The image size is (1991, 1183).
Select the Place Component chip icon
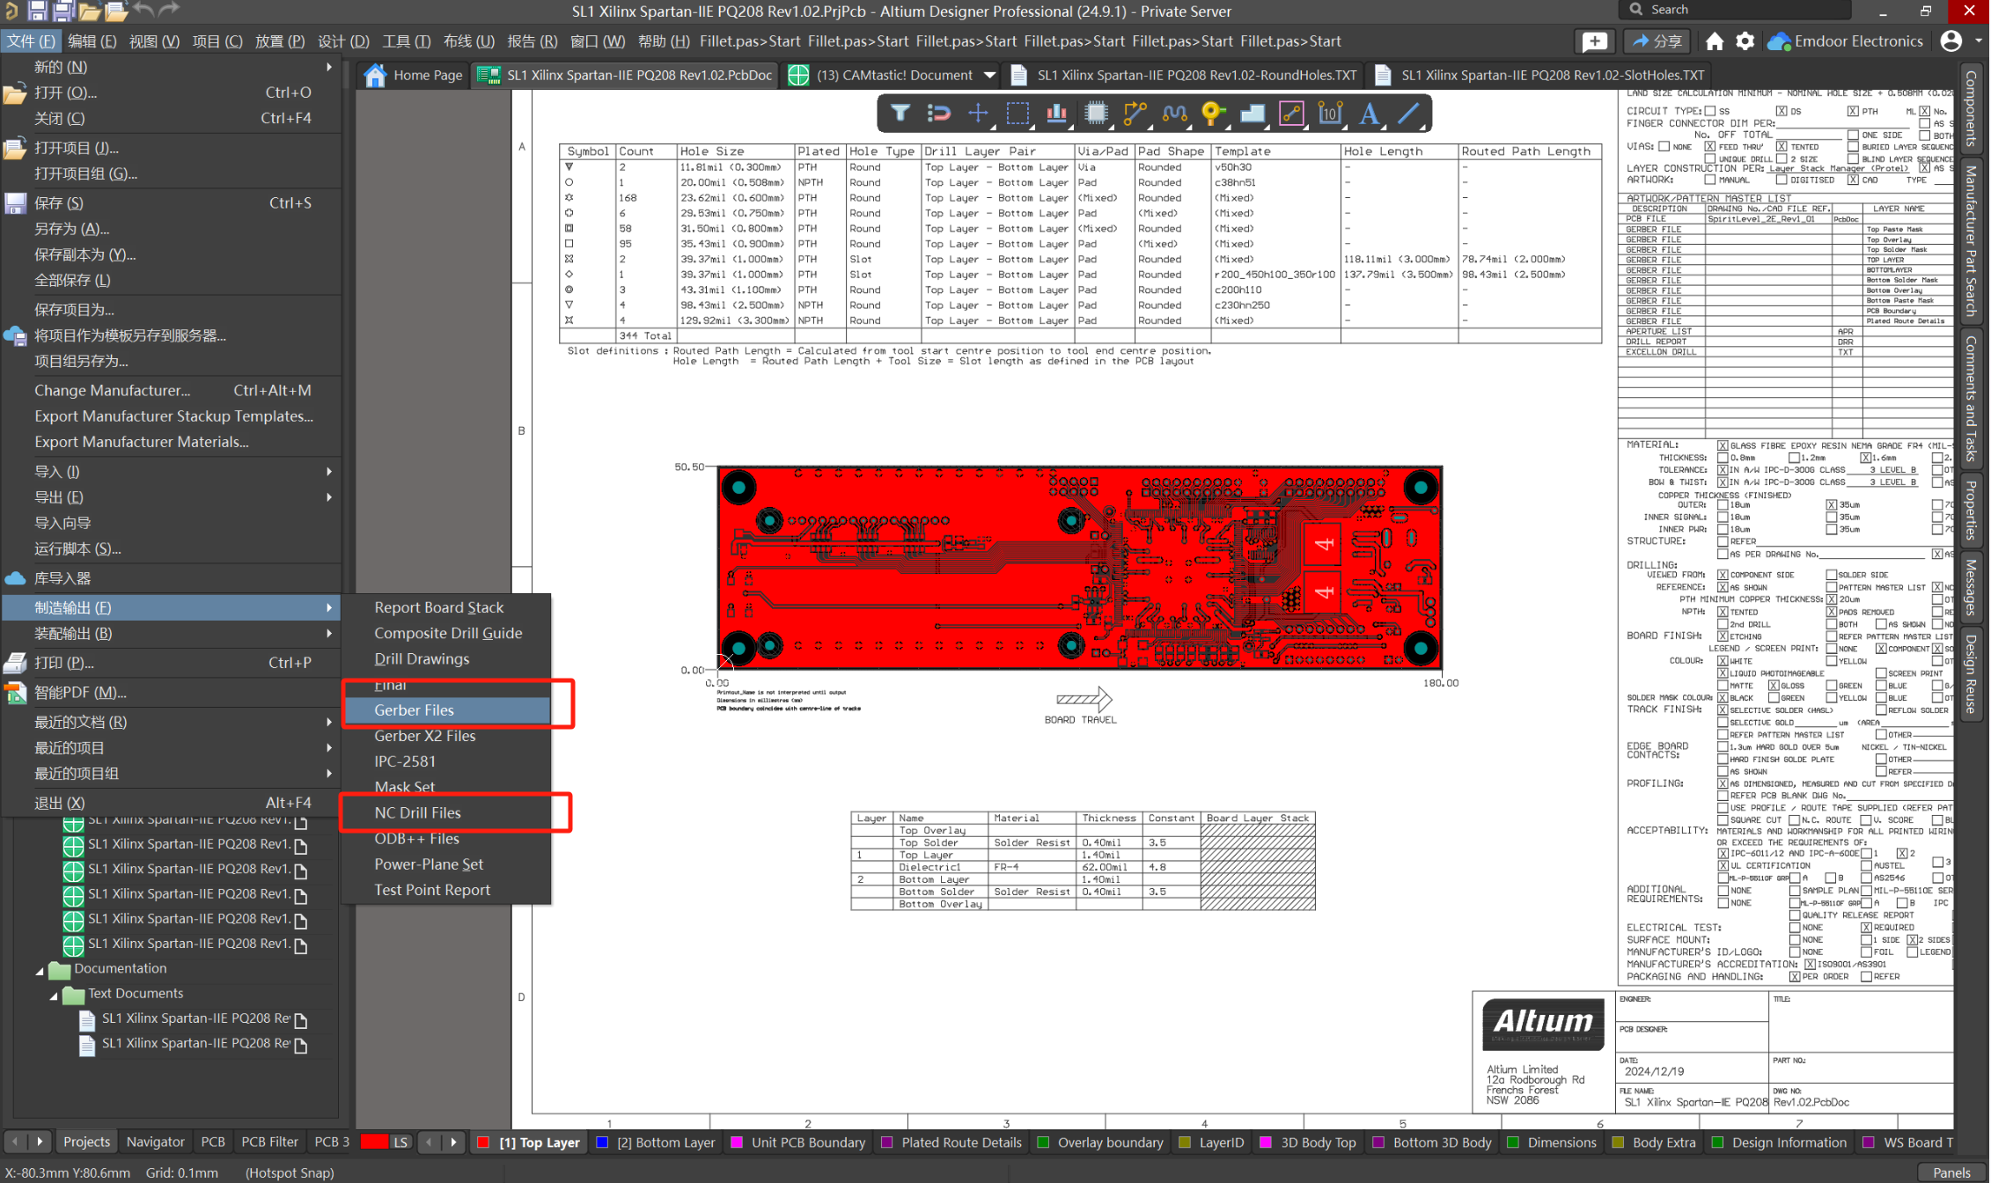pos(1096,114)
